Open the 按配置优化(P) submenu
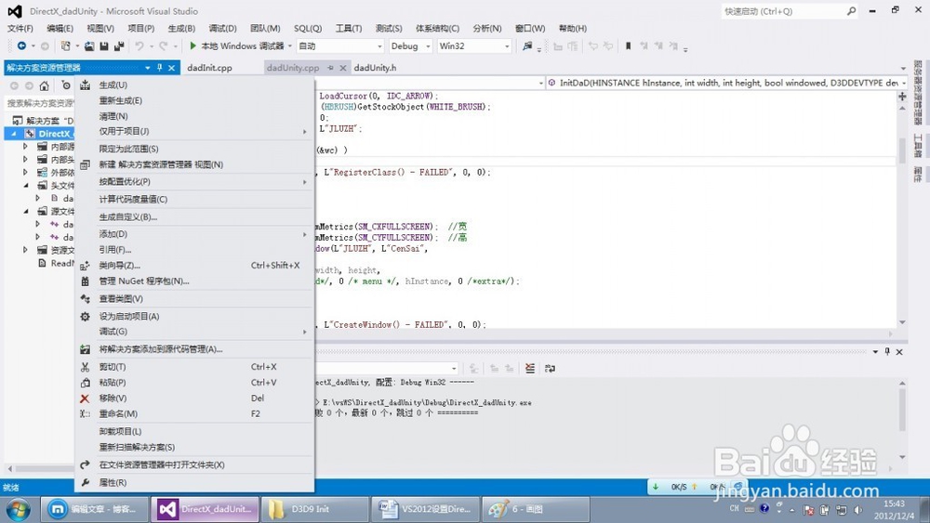930x523 pixels. pos(195,182)
